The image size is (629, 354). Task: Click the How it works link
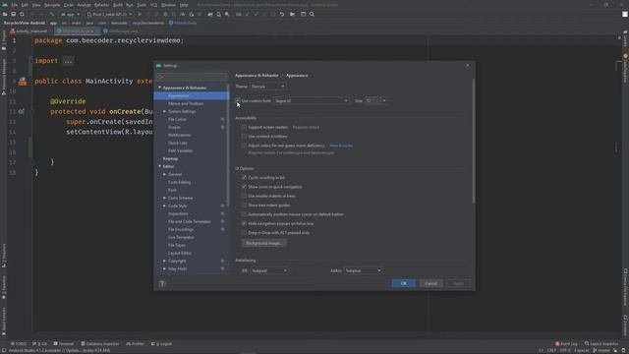coord(341,146)
